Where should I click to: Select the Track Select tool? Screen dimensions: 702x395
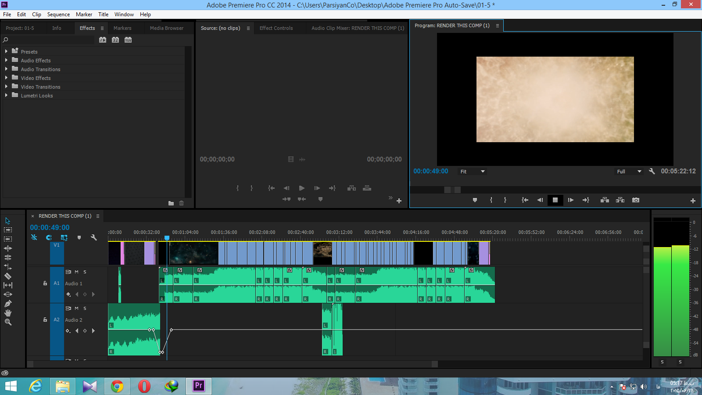click(8, 230)
